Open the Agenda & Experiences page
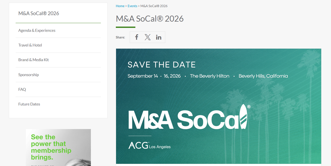The image size is (331, 166). coord(37,30)
